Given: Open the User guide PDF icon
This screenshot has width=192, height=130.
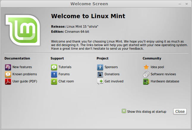Looking at the screenshot, I should tap(8, 82).
